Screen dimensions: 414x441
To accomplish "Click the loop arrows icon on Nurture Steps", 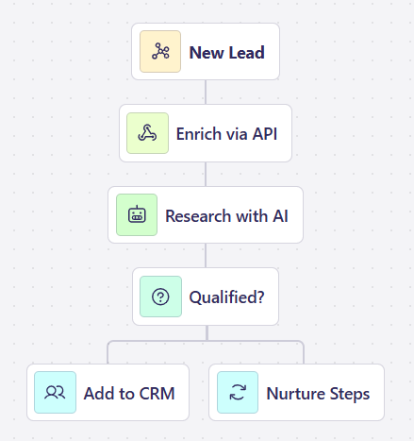I will coord(238,392).
